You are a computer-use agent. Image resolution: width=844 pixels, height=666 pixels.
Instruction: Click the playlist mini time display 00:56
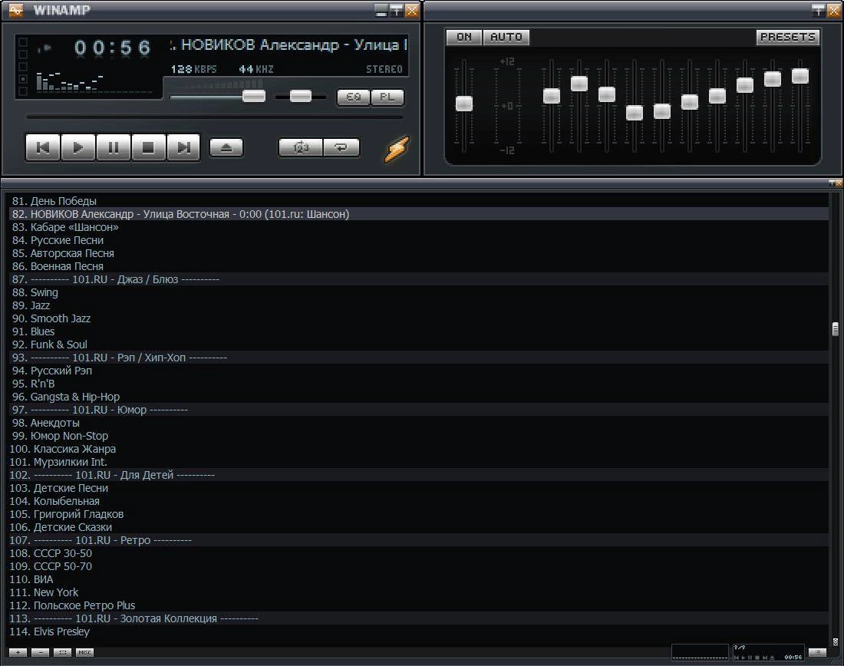(x=793, y=658)
